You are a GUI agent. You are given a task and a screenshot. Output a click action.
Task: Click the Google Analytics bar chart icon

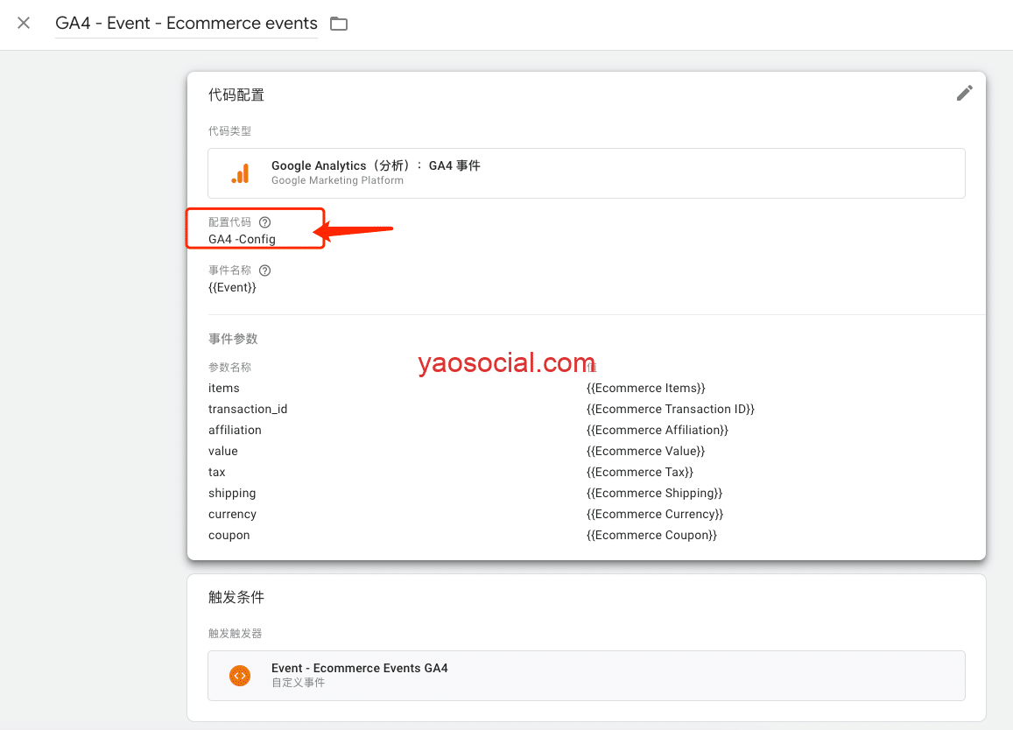tap(240, 173)
